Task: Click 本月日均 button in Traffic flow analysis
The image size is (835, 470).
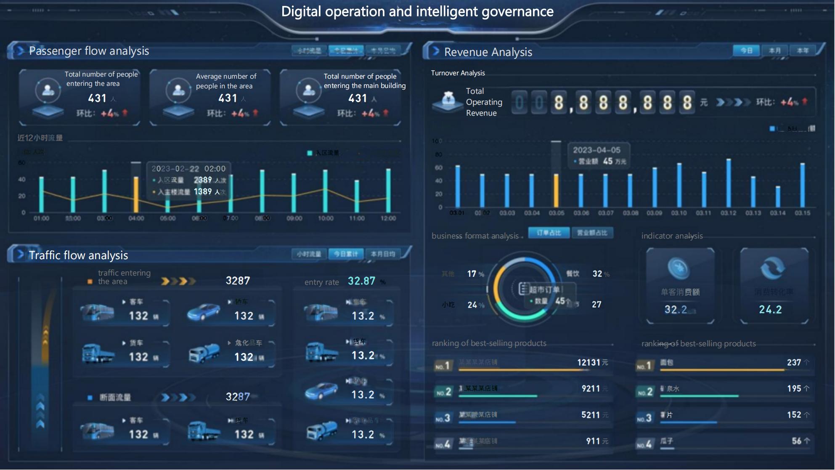Action: click(382, 254)
